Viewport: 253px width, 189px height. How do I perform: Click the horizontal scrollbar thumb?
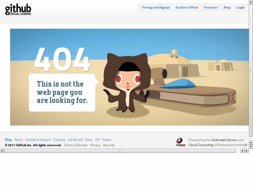click(x=120, y=151)
